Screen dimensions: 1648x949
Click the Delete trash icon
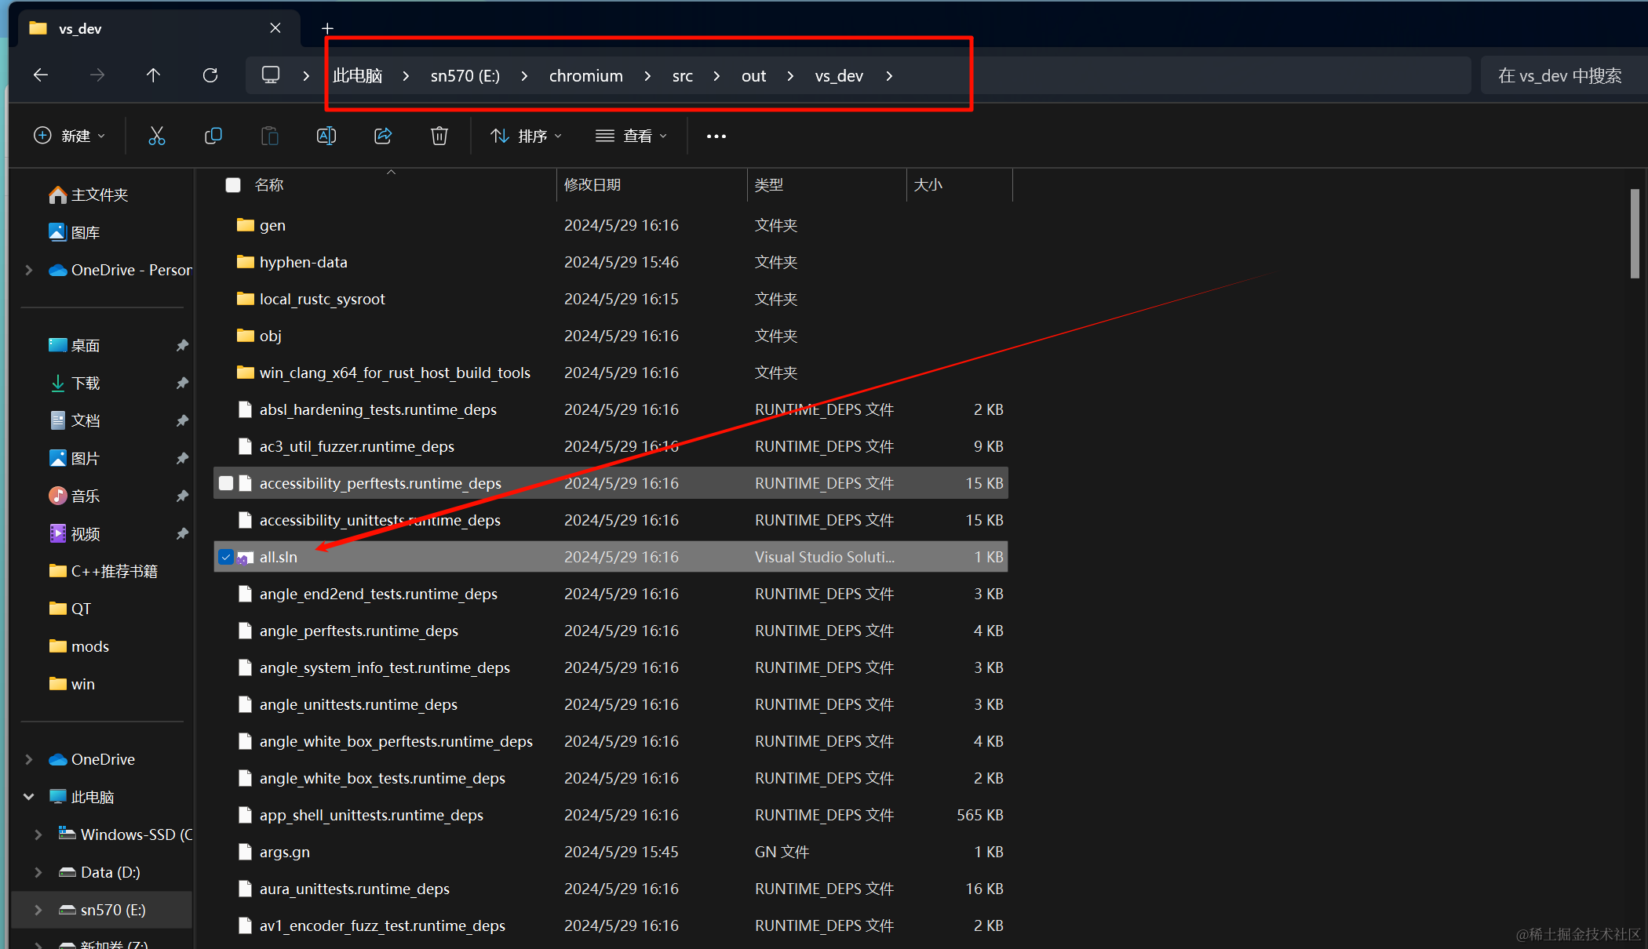click(x=439, y=136)
